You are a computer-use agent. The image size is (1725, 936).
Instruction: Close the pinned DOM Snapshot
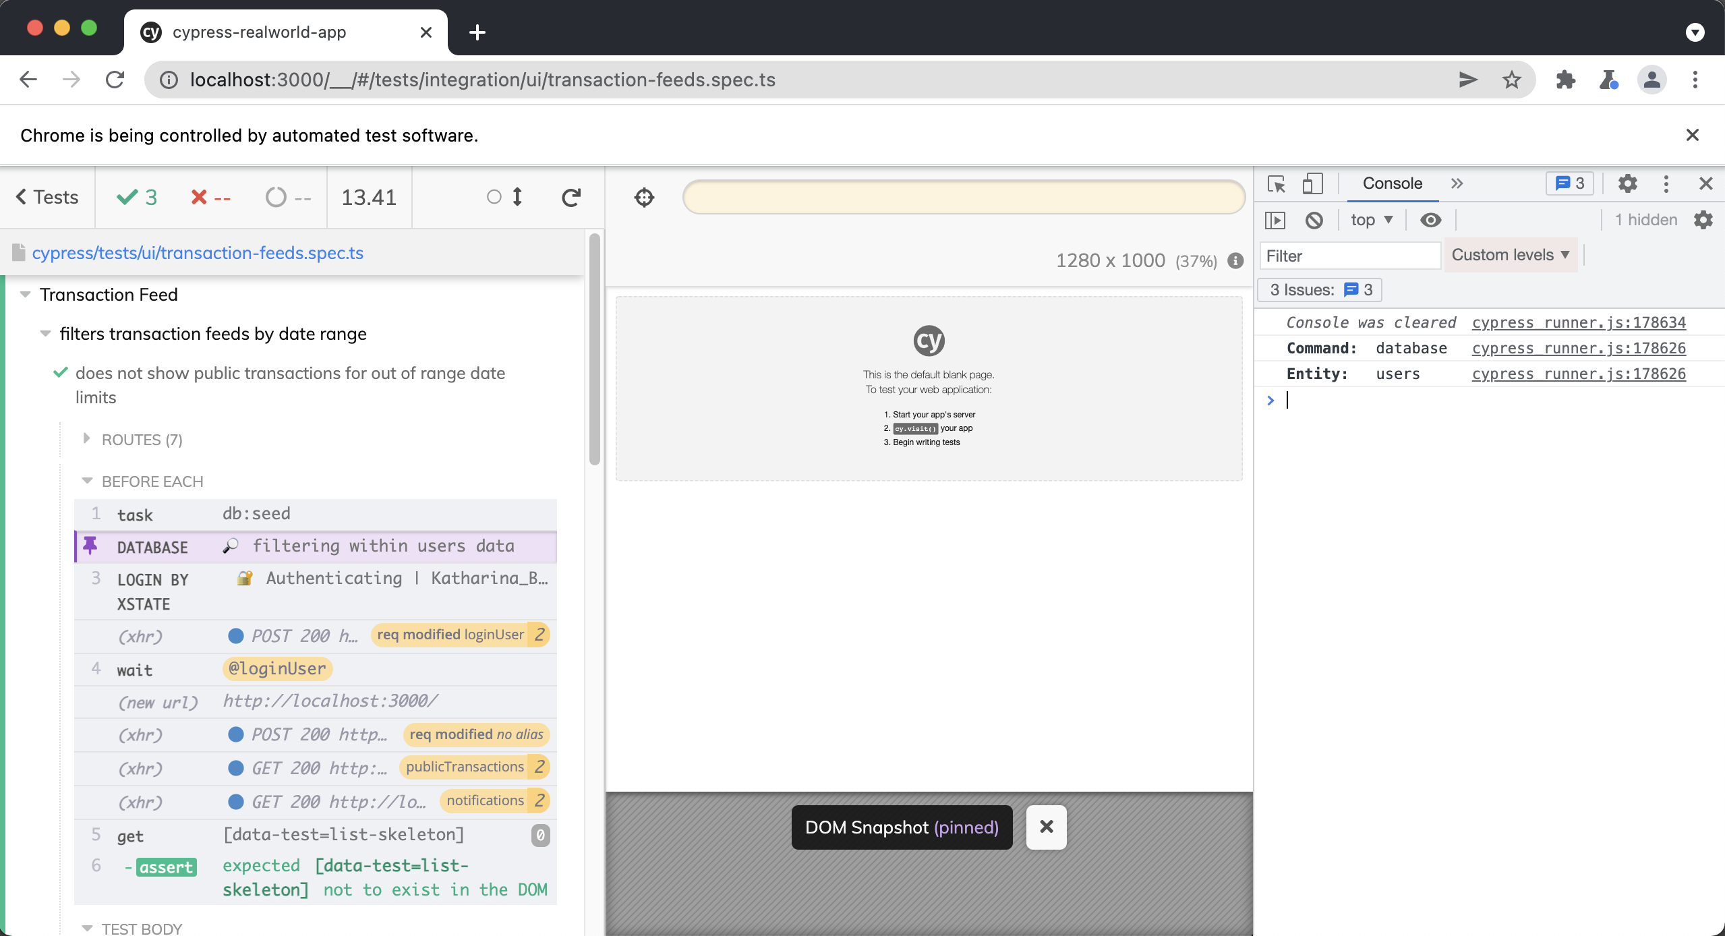click(x=1046, y=827)
